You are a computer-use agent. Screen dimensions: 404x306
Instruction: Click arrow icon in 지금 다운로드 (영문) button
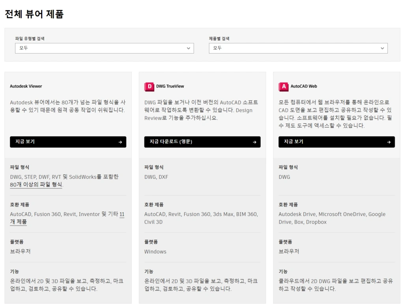click(x=254, y=142)
